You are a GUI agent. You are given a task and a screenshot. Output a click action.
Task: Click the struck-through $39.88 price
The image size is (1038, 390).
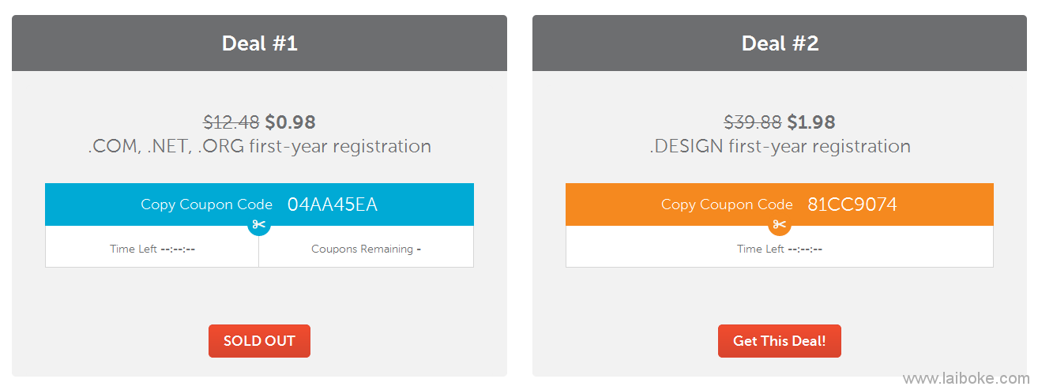(753, 122)
